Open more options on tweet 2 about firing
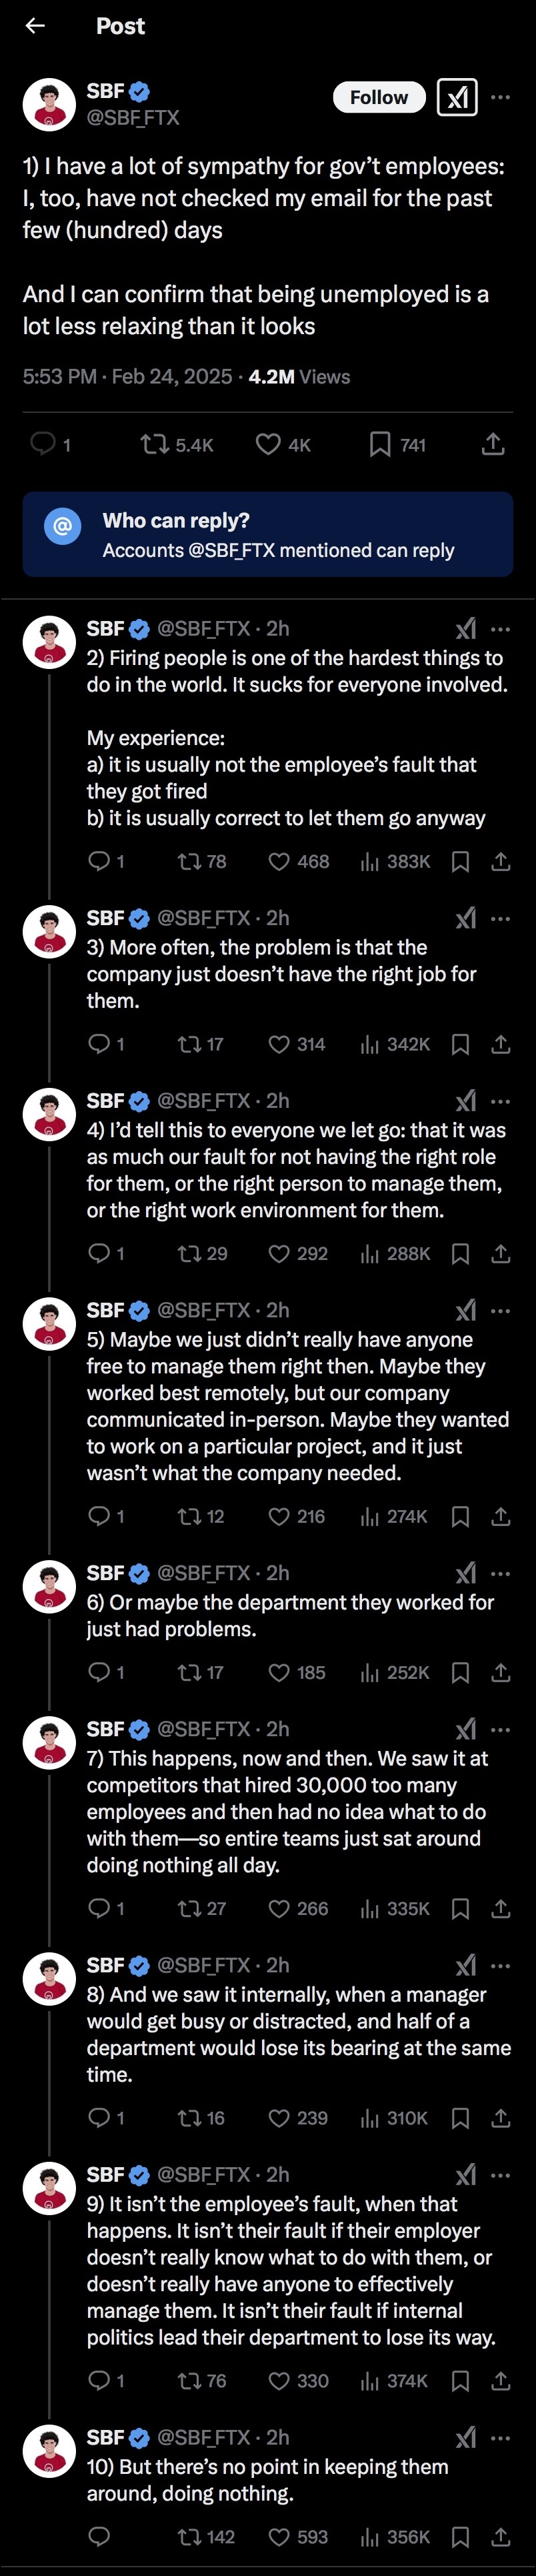The image size is (536, 2576). pos(501,629)
